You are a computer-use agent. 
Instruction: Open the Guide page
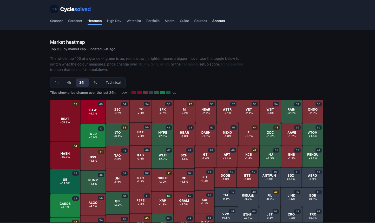pos(185,21)
